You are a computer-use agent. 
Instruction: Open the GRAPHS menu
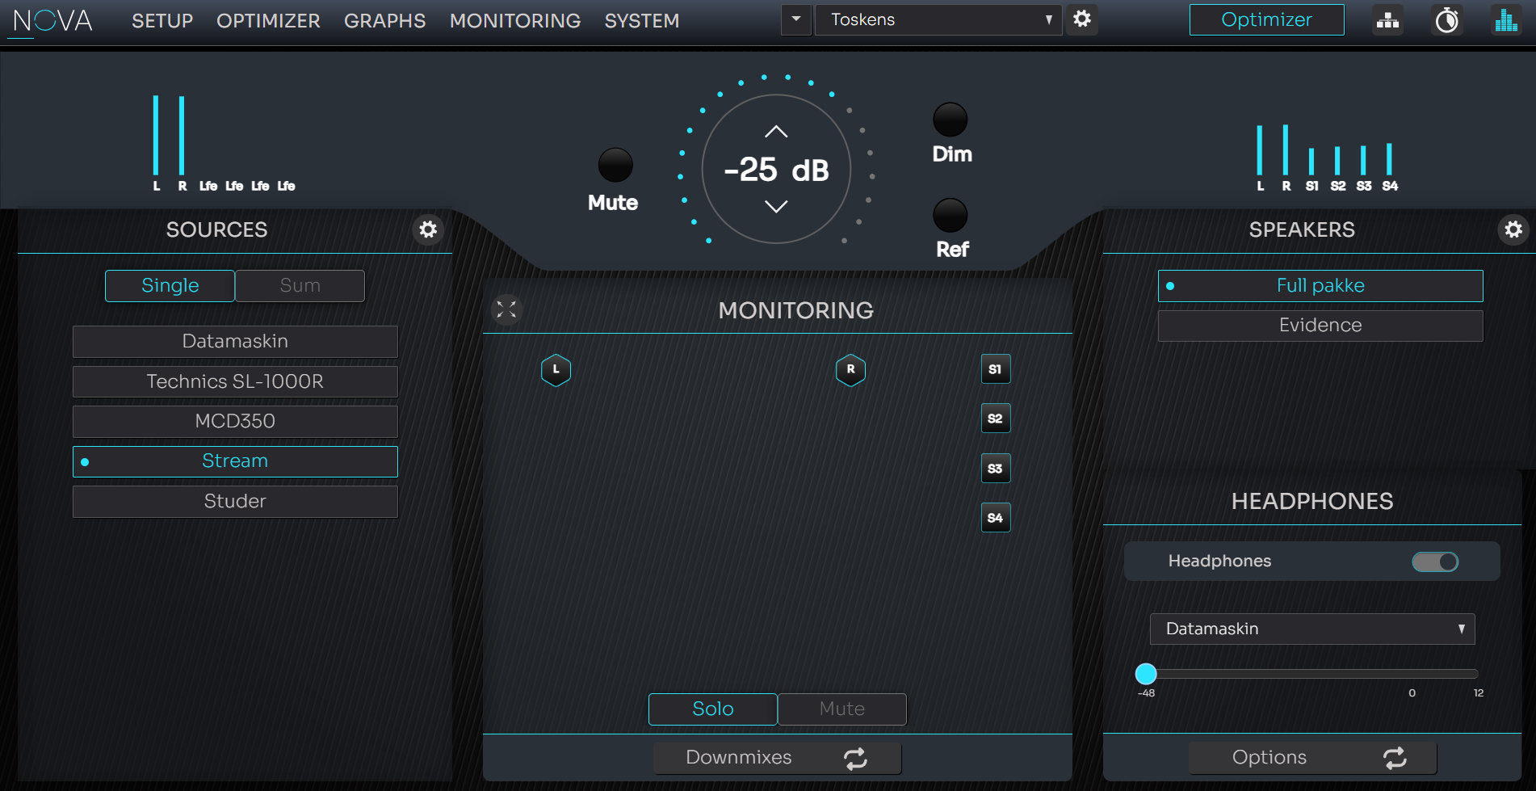click(384, 21)
